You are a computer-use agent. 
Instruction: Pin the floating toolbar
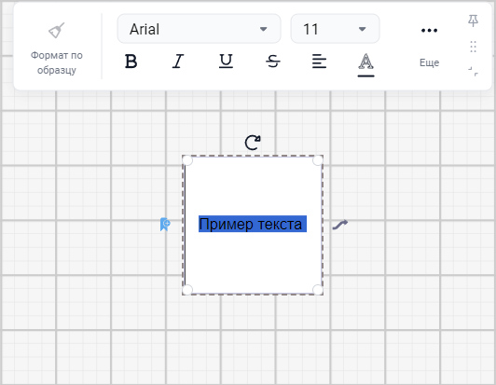click(474, 21)
